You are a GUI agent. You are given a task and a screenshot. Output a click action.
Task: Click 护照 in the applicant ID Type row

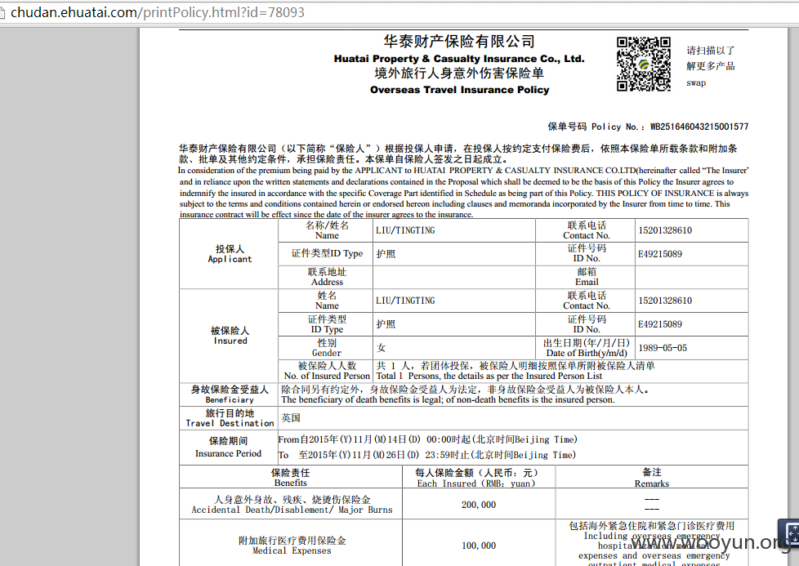[x=386, y=254]
